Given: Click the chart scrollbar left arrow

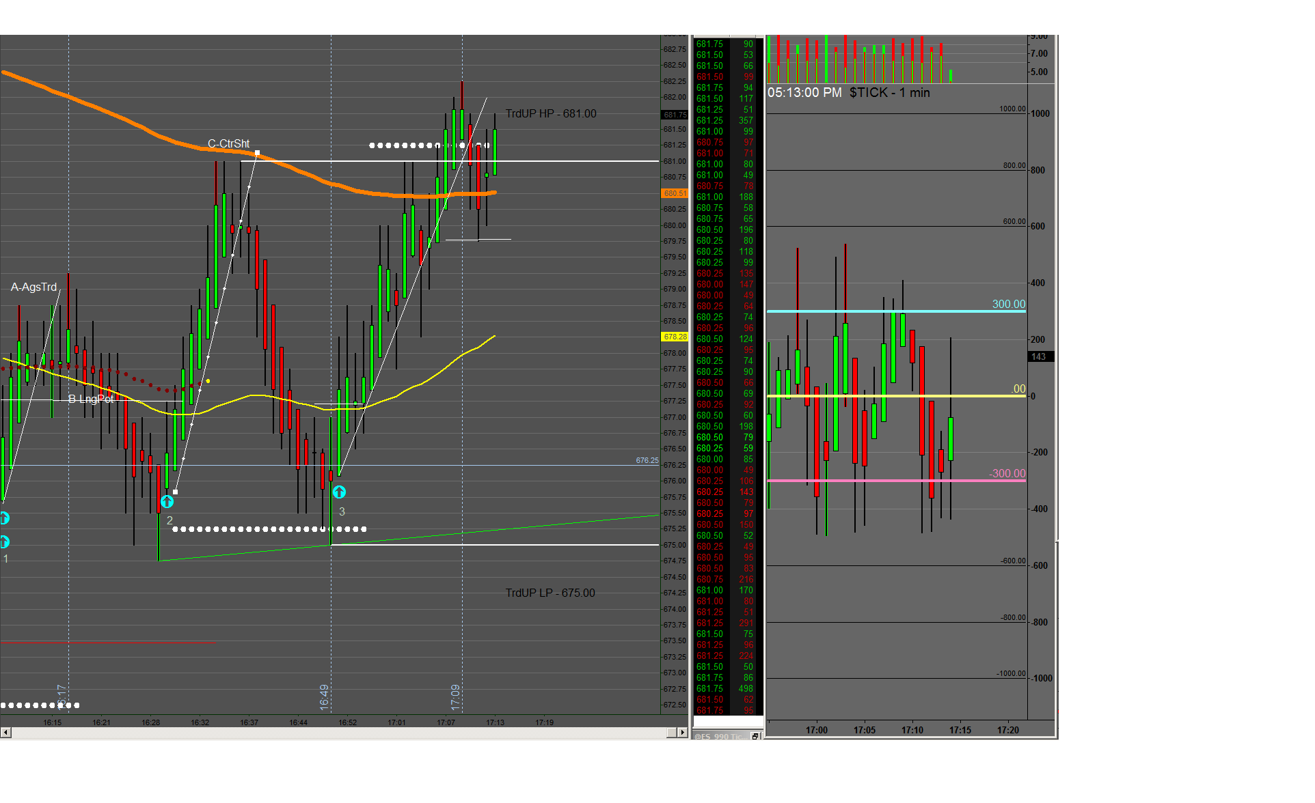Looking at the screenshot, I should (x=5, y=733).
